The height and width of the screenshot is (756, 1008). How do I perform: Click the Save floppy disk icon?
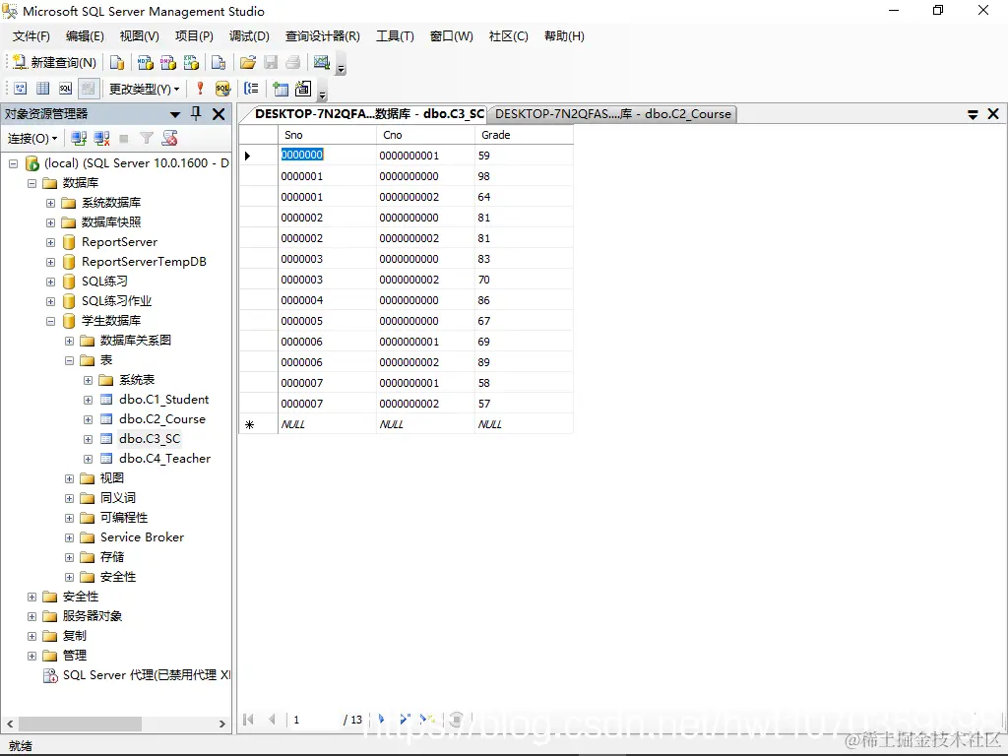point(271,62)
